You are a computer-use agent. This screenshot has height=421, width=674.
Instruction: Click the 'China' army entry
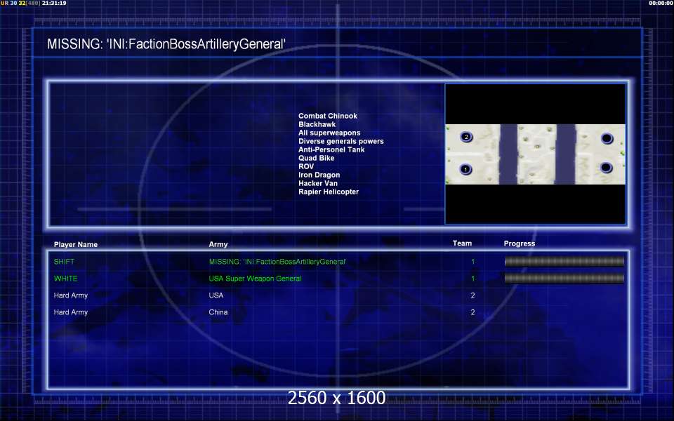pos(218,312)
